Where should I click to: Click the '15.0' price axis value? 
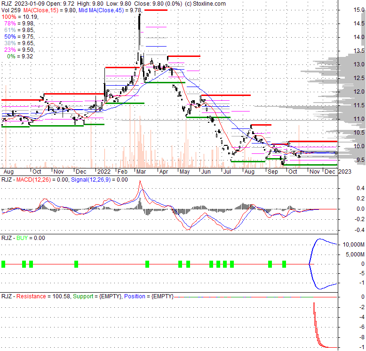(359, 10)
